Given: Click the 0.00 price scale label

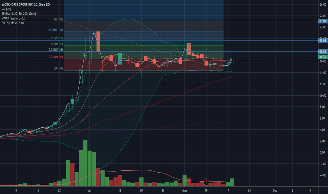Looking at the screenshot, I should (x=323, y=152).
